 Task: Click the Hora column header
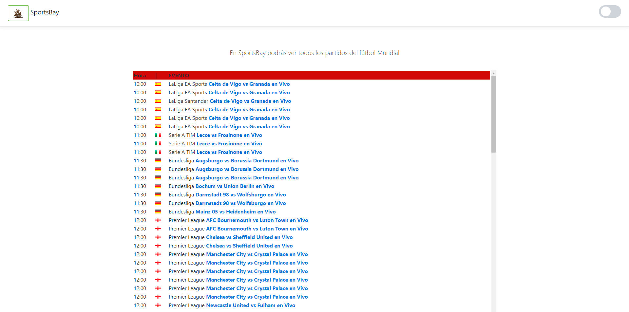[x=140, y=76]
